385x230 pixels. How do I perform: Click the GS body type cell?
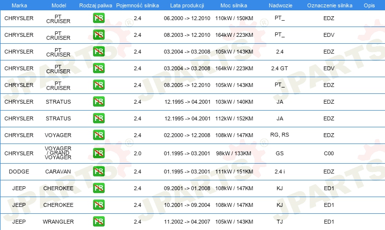(x=280, y=153)
